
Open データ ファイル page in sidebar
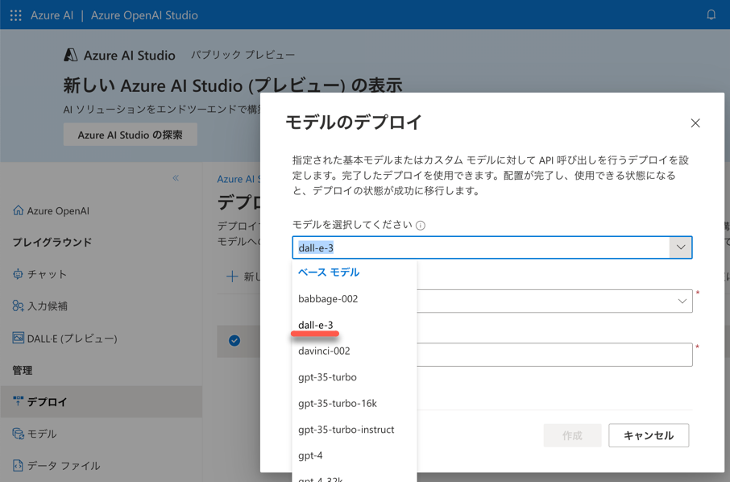click(64, 466)
